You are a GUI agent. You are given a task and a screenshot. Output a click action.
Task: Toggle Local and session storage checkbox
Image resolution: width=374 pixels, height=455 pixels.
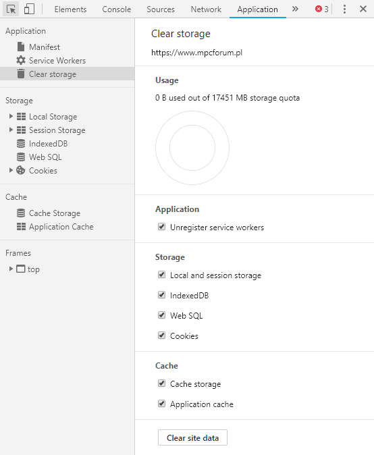(x=161, y=275)
